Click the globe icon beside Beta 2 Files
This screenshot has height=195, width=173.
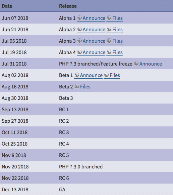(x=77, y=86)
